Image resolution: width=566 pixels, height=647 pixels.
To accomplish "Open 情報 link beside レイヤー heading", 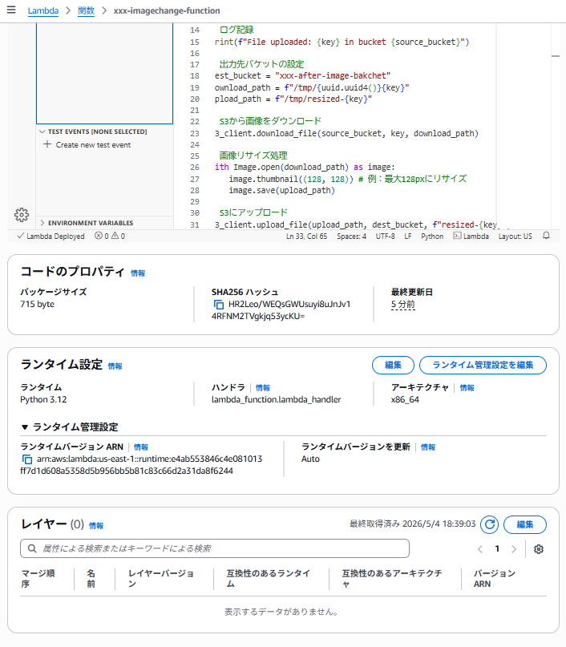I will 96,526.
